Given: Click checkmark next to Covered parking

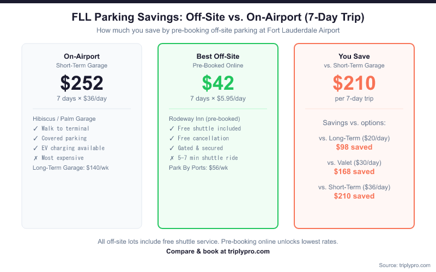Looking at the screenshot, I should [35, 139].
